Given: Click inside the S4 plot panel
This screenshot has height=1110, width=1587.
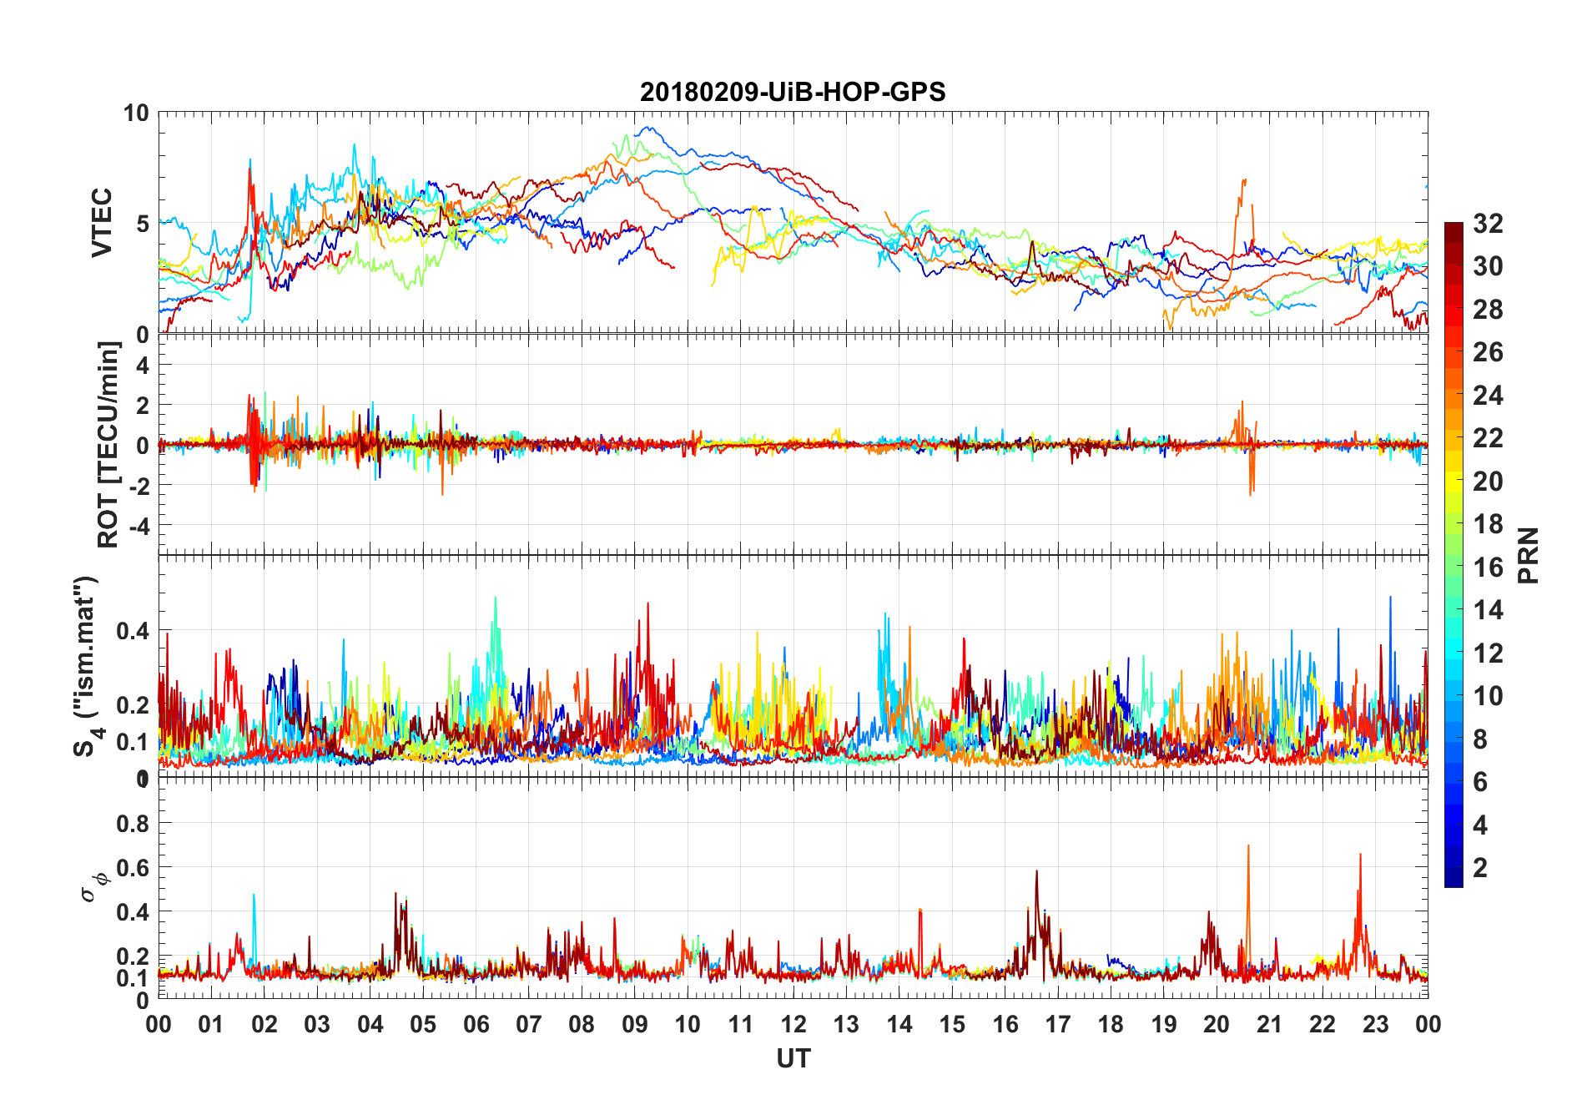Looking at the screenshot, I should tap(793, 666).
